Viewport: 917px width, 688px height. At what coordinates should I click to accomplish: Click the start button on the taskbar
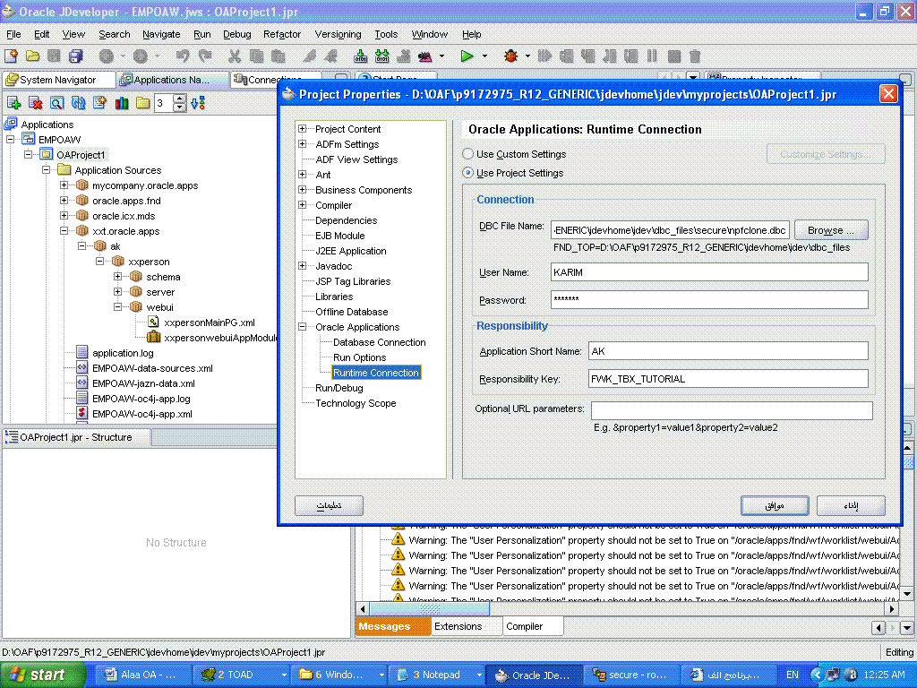click(x=43, y=675)
